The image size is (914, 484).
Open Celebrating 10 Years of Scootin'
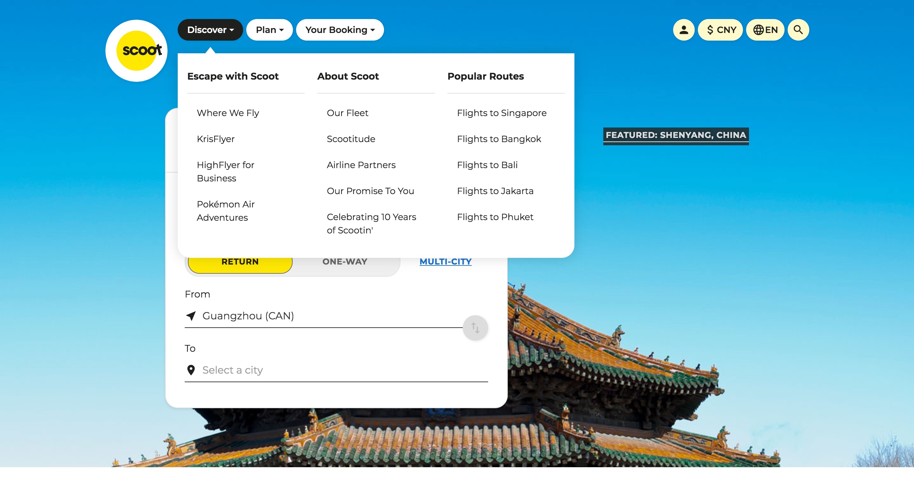(x=372, y=224)
